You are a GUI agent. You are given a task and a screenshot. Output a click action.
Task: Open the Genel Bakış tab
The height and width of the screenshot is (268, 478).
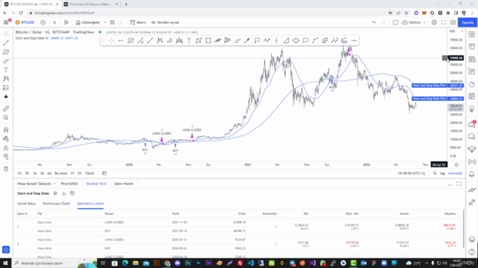(27, 203)
